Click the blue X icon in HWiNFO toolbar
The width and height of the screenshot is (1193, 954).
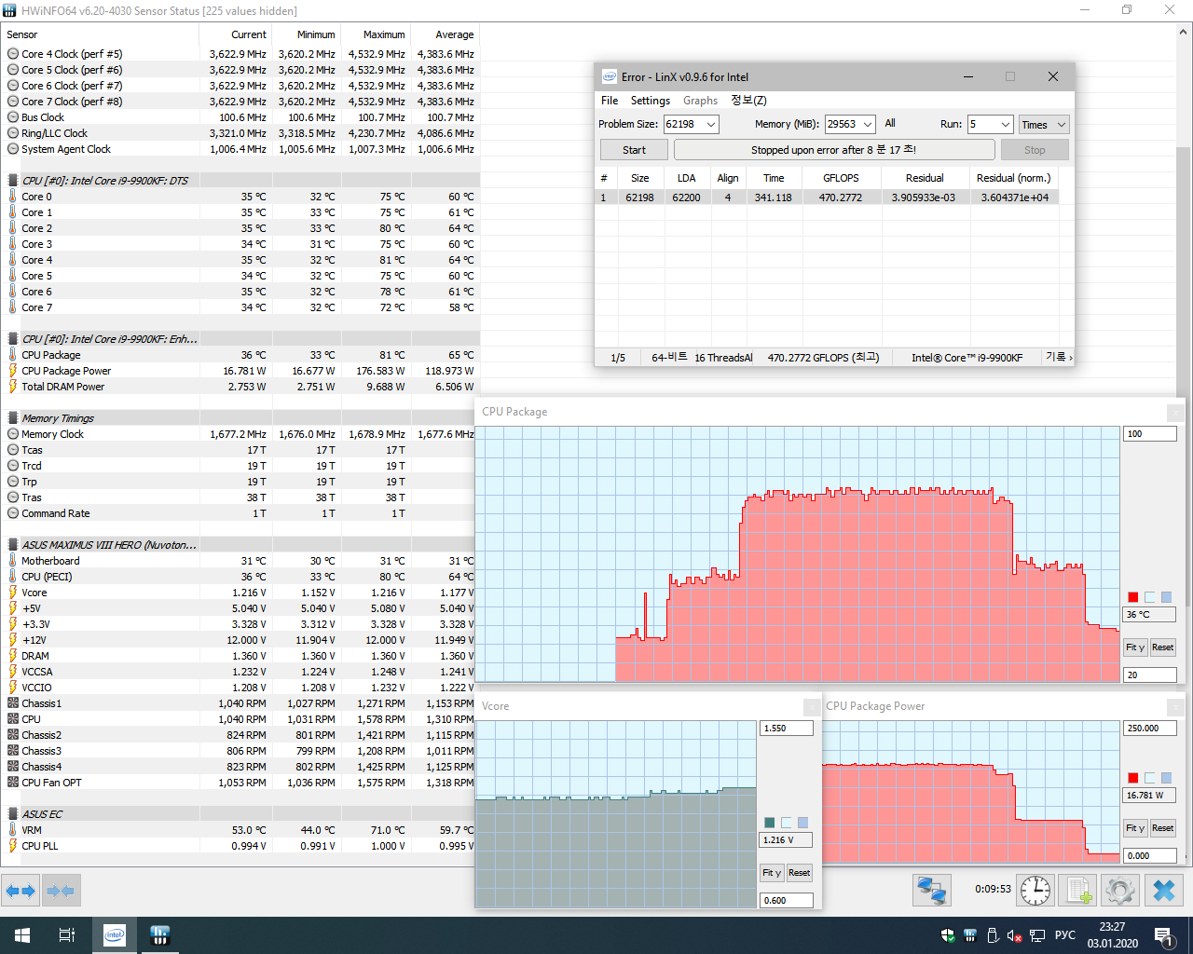click(1164, 890)
